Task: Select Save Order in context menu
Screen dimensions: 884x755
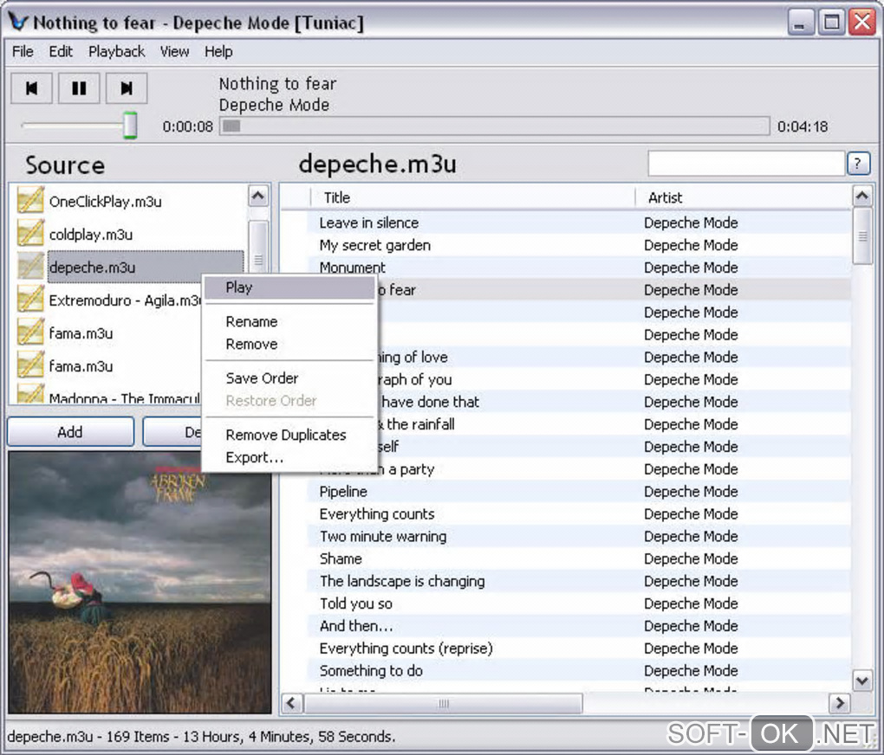Action: click(289, 378)
